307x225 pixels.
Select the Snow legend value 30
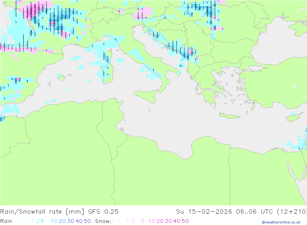click(168, 221)
